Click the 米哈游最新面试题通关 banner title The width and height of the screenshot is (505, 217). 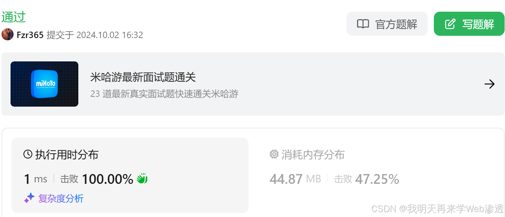point(143,77)
